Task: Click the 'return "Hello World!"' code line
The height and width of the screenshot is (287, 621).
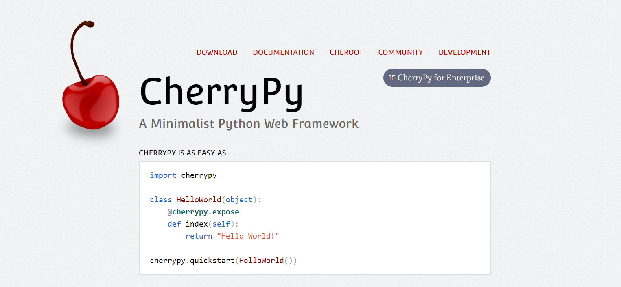Action: point(232,236)
